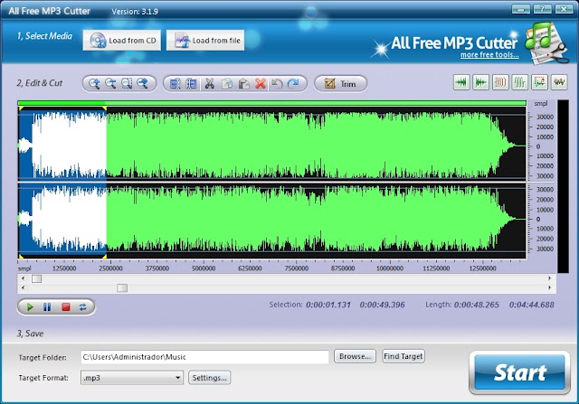Click total length value 0:04:44.688
The height and width of the screenshot is (404, 579).
(x=531, y=305)
